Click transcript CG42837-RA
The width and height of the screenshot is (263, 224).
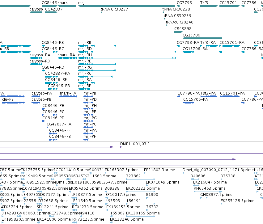51,77
